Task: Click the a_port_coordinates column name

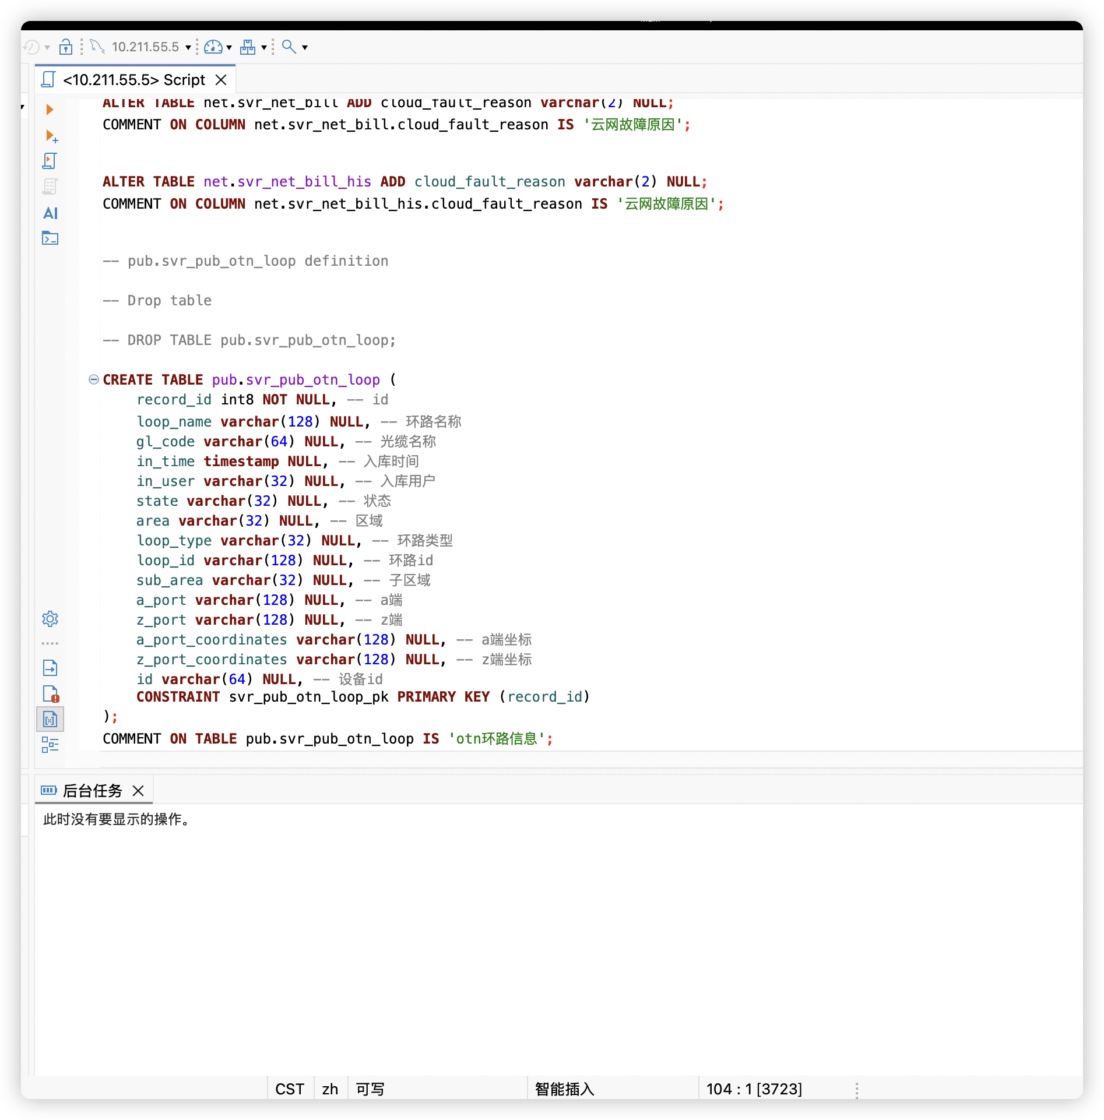Action: coord(212,639)
